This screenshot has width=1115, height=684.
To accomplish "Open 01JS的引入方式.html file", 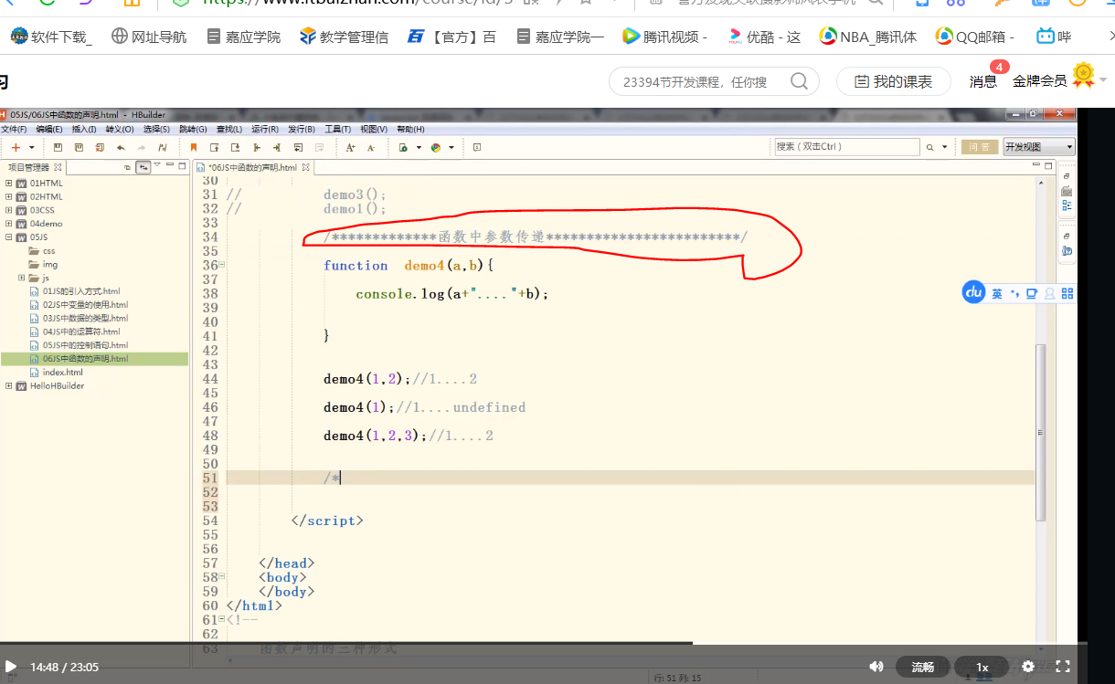I will tap(75, 291).
